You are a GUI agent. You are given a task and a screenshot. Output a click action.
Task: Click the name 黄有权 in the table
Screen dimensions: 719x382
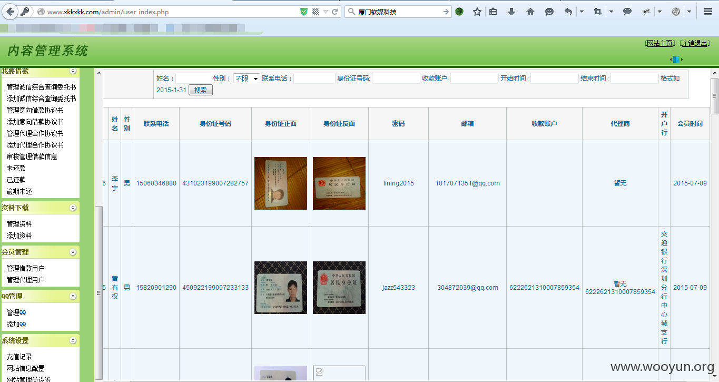point(115,288)
